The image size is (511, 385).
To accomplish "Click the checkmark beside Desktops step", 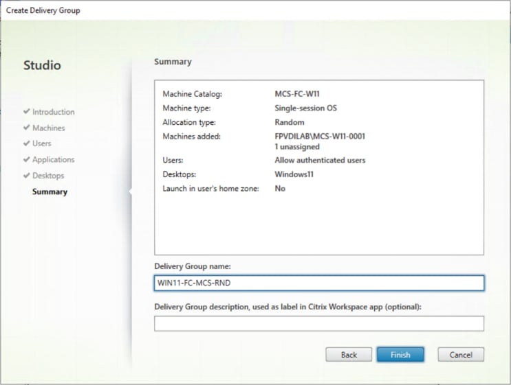I will click(27, 175).
